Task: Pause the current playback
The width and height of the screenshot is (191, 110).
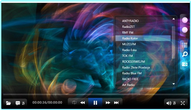Action: (95, 103)
